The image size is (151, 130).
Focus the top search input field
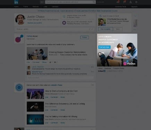pyautogui.click(x=69, y=2)
